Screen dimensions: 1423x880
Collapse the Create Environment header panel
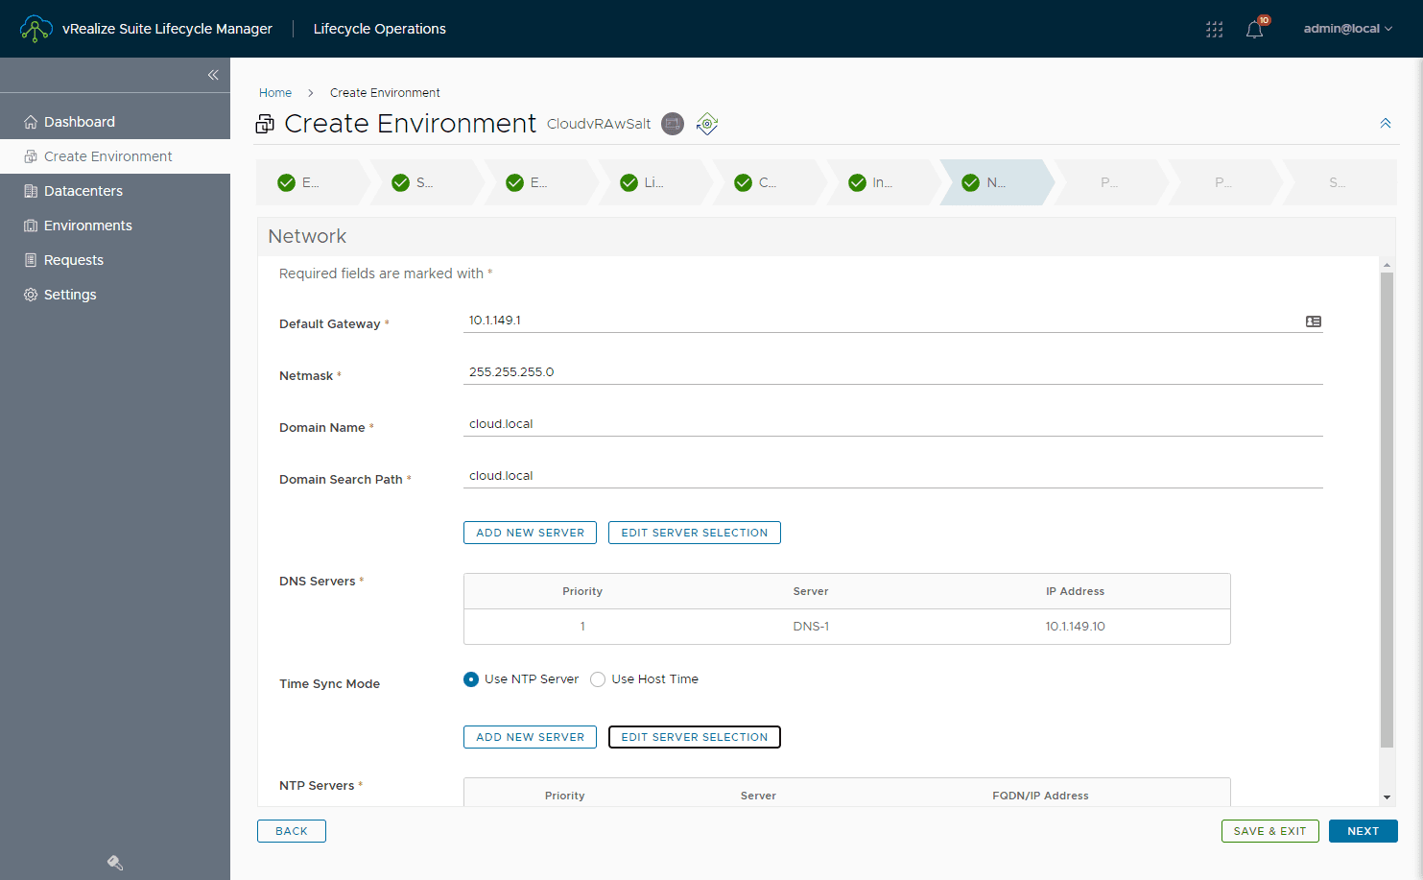pyautogui.click(x=1386, y=123)
